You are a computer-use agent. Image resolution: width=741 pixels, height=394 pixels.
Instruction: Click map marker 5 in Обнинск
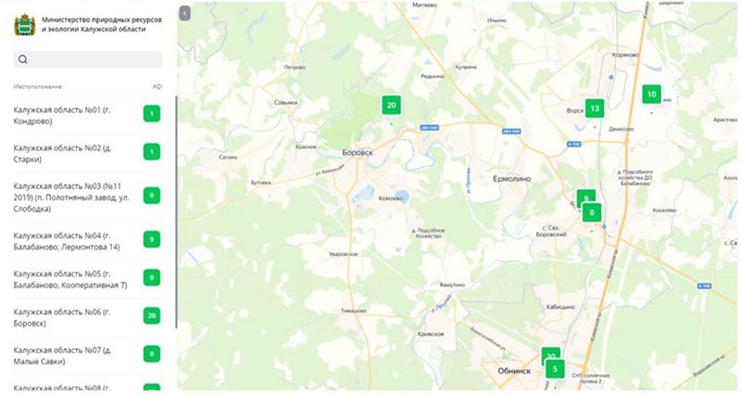click(555, 369)
